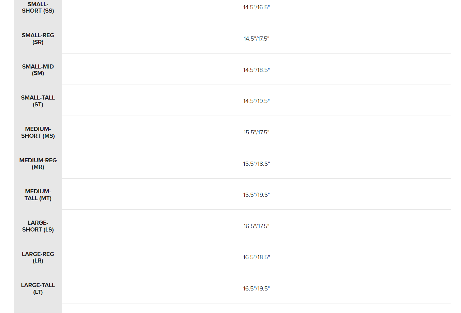
Task: Select the 15.5"/18.5" measurement cell
Action: coord(256,164)
